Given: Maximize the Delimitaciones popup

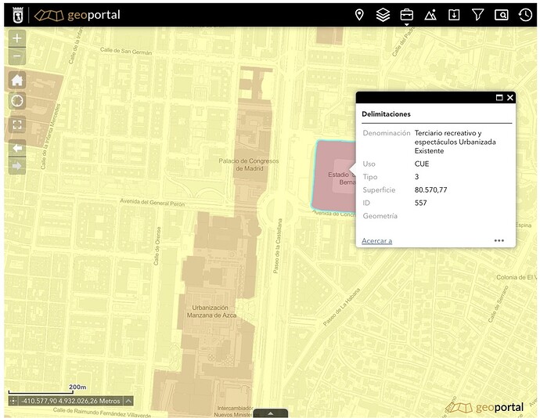Looking at the screenshot, I should (499, 98).
